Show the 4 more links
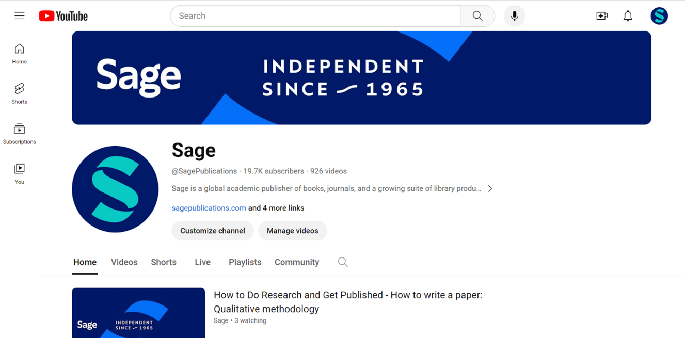 [x=276, y=208]
